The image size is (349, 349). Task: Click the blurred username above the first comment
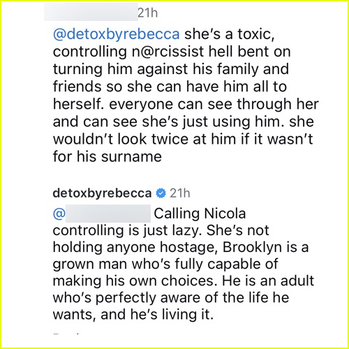click(x=91, y=13)
